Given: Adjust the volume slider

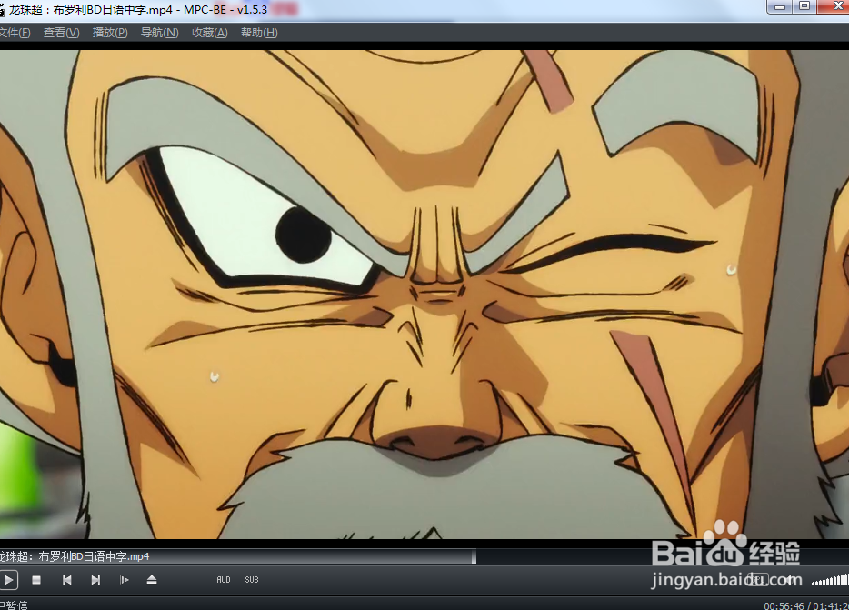Looking at the screenshot, I should point(830,581).
